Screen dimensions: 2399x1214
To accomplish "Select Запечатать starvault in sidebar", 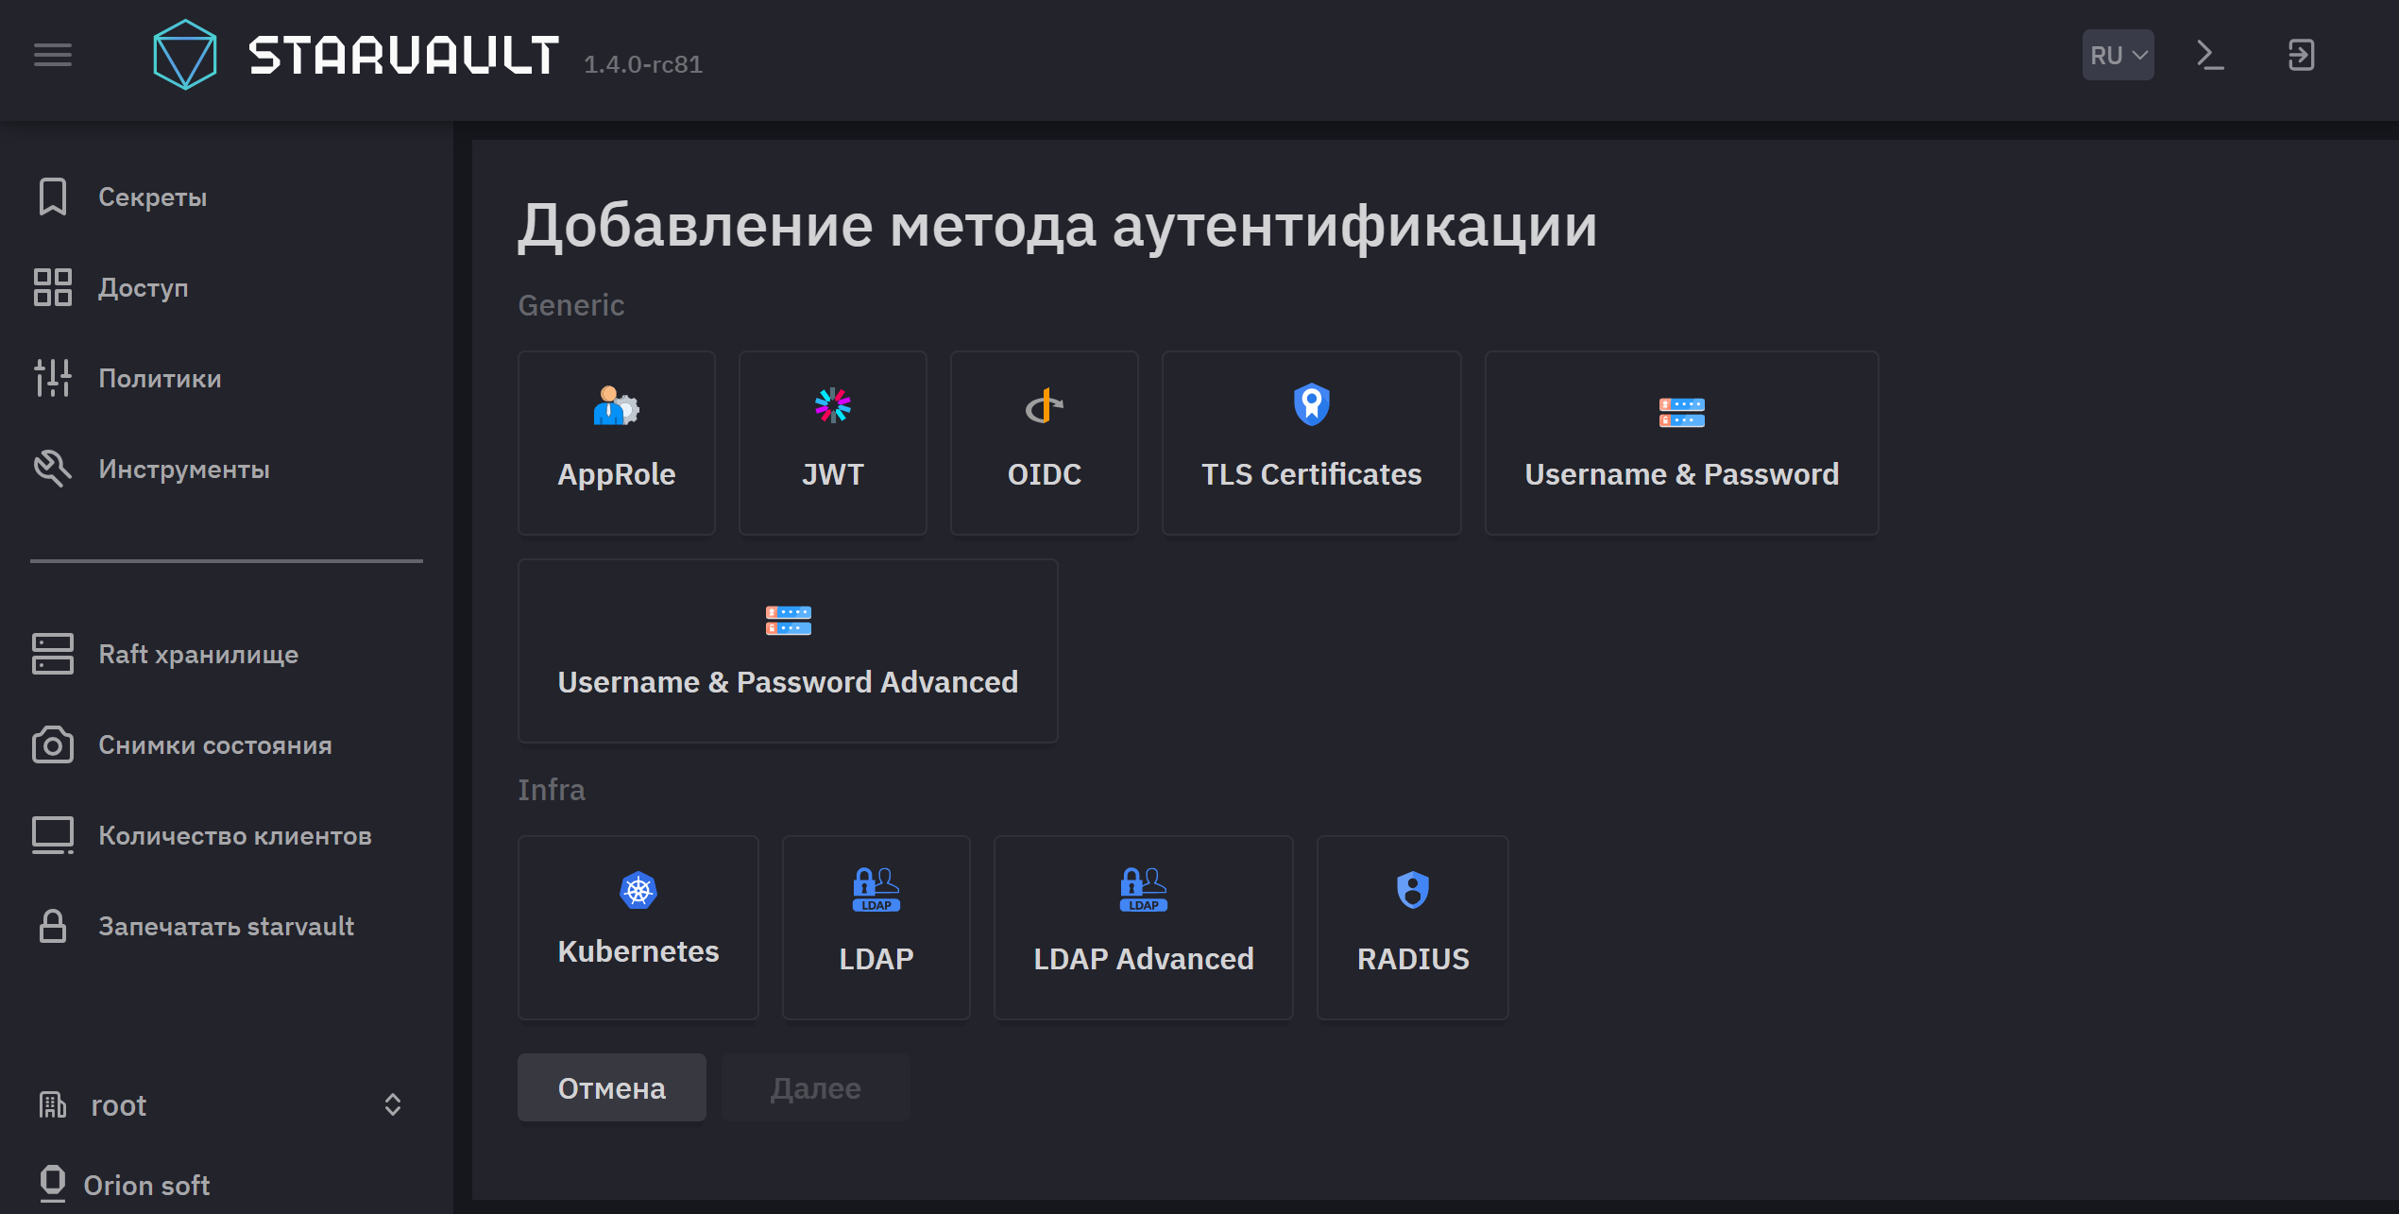I will (x=227, y=926).
